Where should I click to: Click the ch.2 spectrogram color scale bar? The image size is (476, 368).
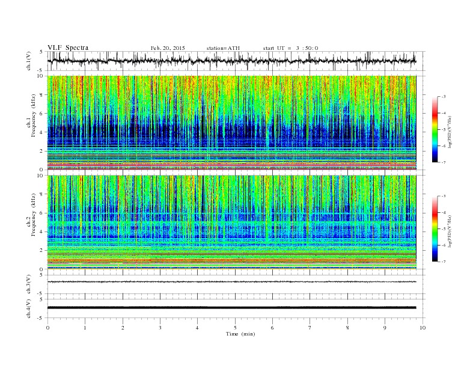(435, 229)
